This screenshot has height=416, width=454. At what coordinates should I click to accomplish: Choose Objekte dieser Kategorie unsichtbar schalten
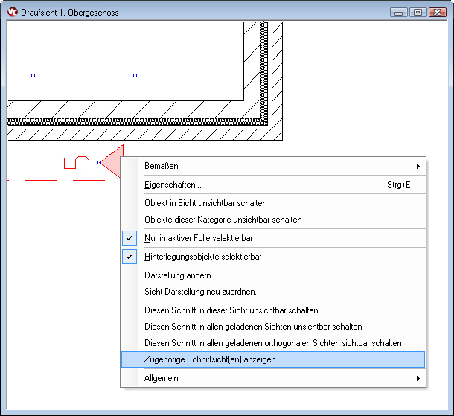[x=273, y=220]
